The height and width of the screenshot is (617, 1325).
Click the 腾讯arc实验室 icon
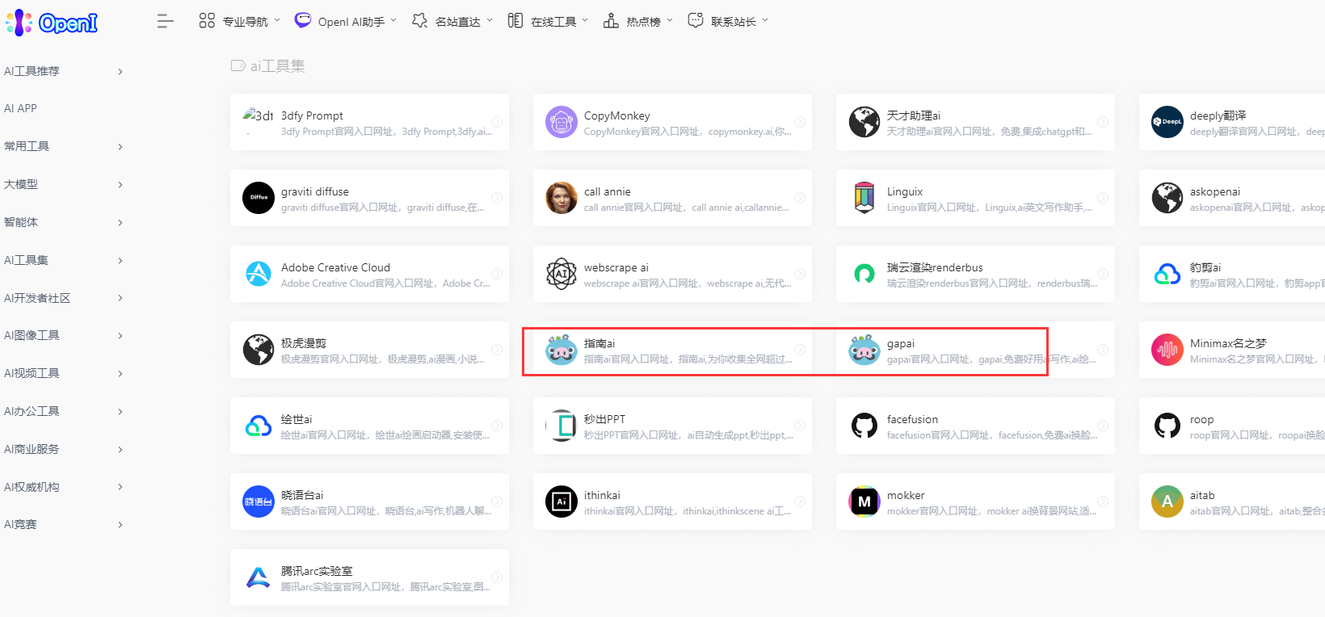[x=259, y=577]
